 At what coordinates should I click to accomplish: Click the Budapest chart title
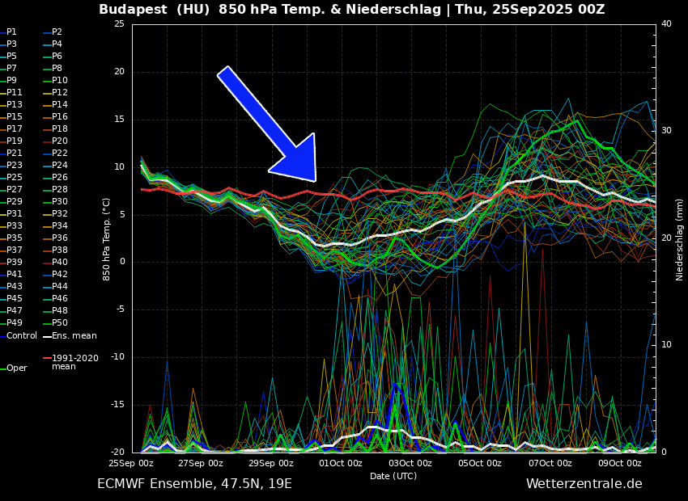[x=351, y=10]
